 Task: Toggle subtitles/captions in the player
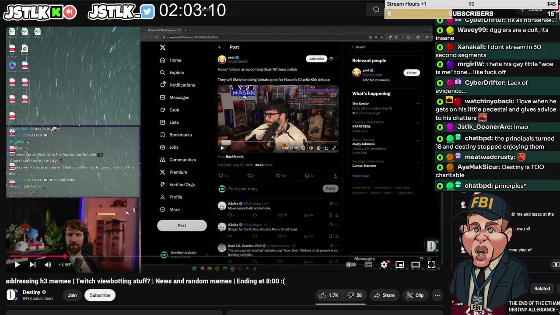368,265
